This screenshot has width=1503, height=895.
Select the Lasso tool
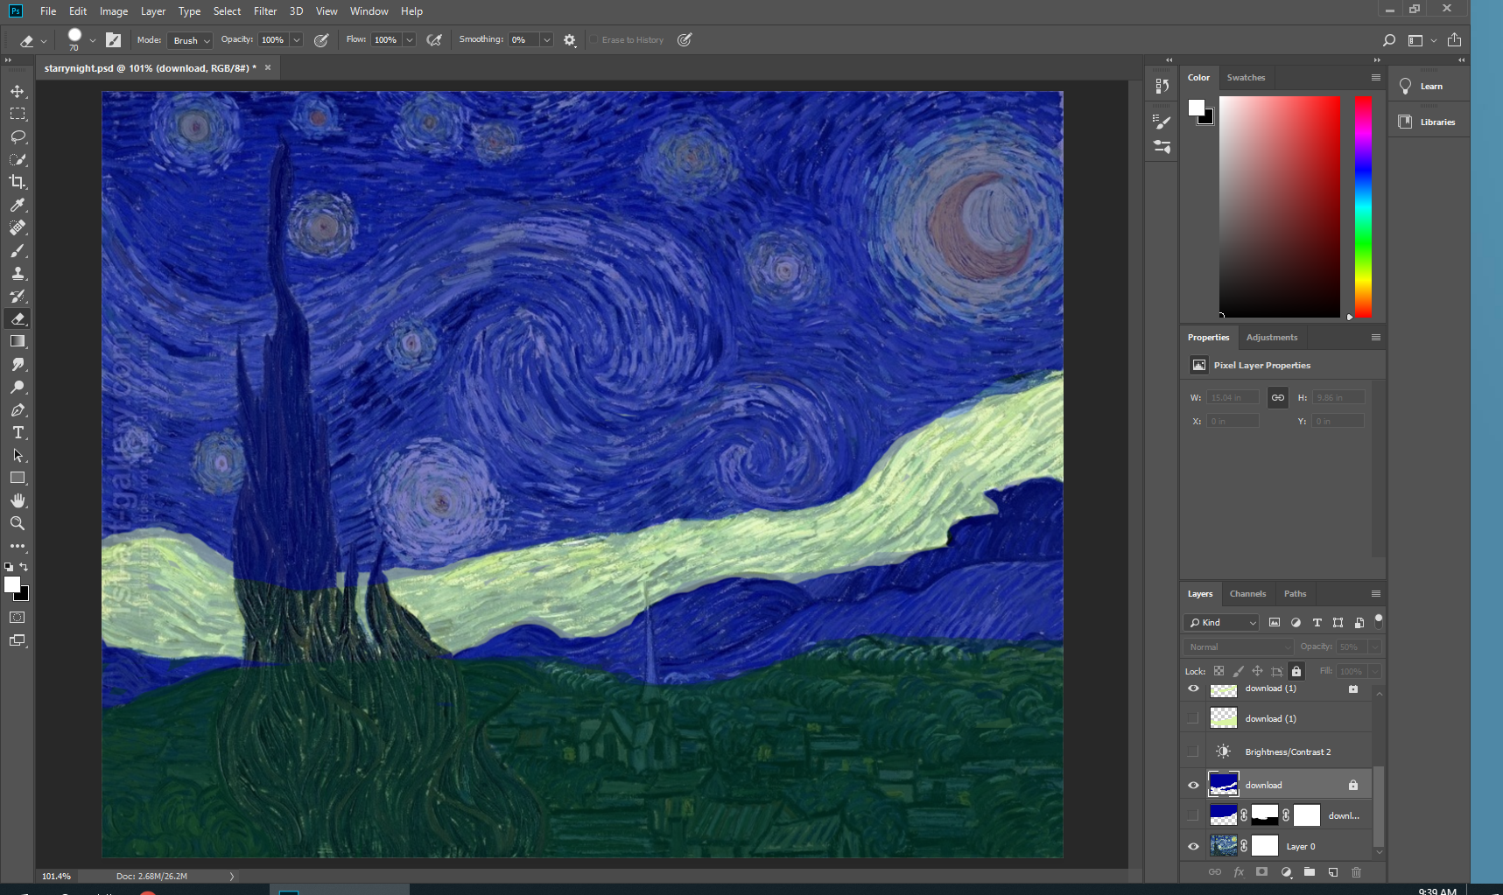[x=18, y=136]
